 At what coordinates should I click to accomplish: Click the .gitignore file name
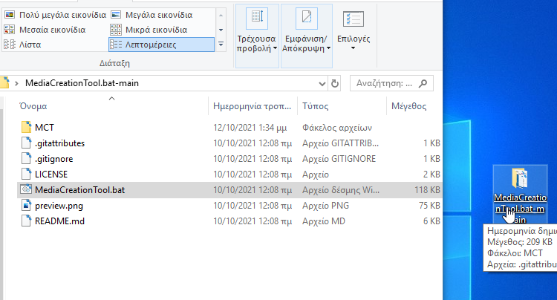pos(53,159)
